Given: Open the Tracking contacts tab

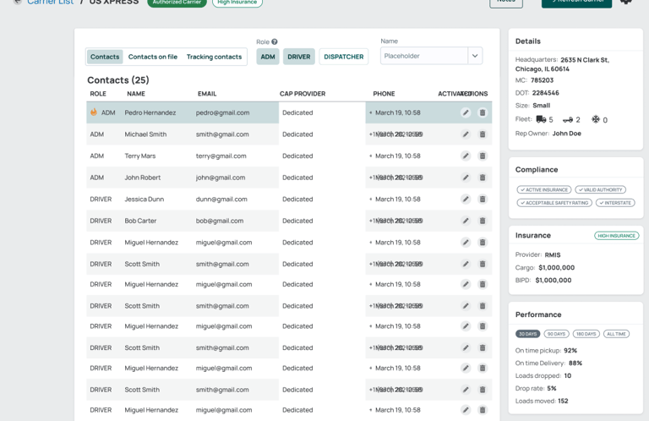Looking at the screenshot, I should tap(214, 57).
